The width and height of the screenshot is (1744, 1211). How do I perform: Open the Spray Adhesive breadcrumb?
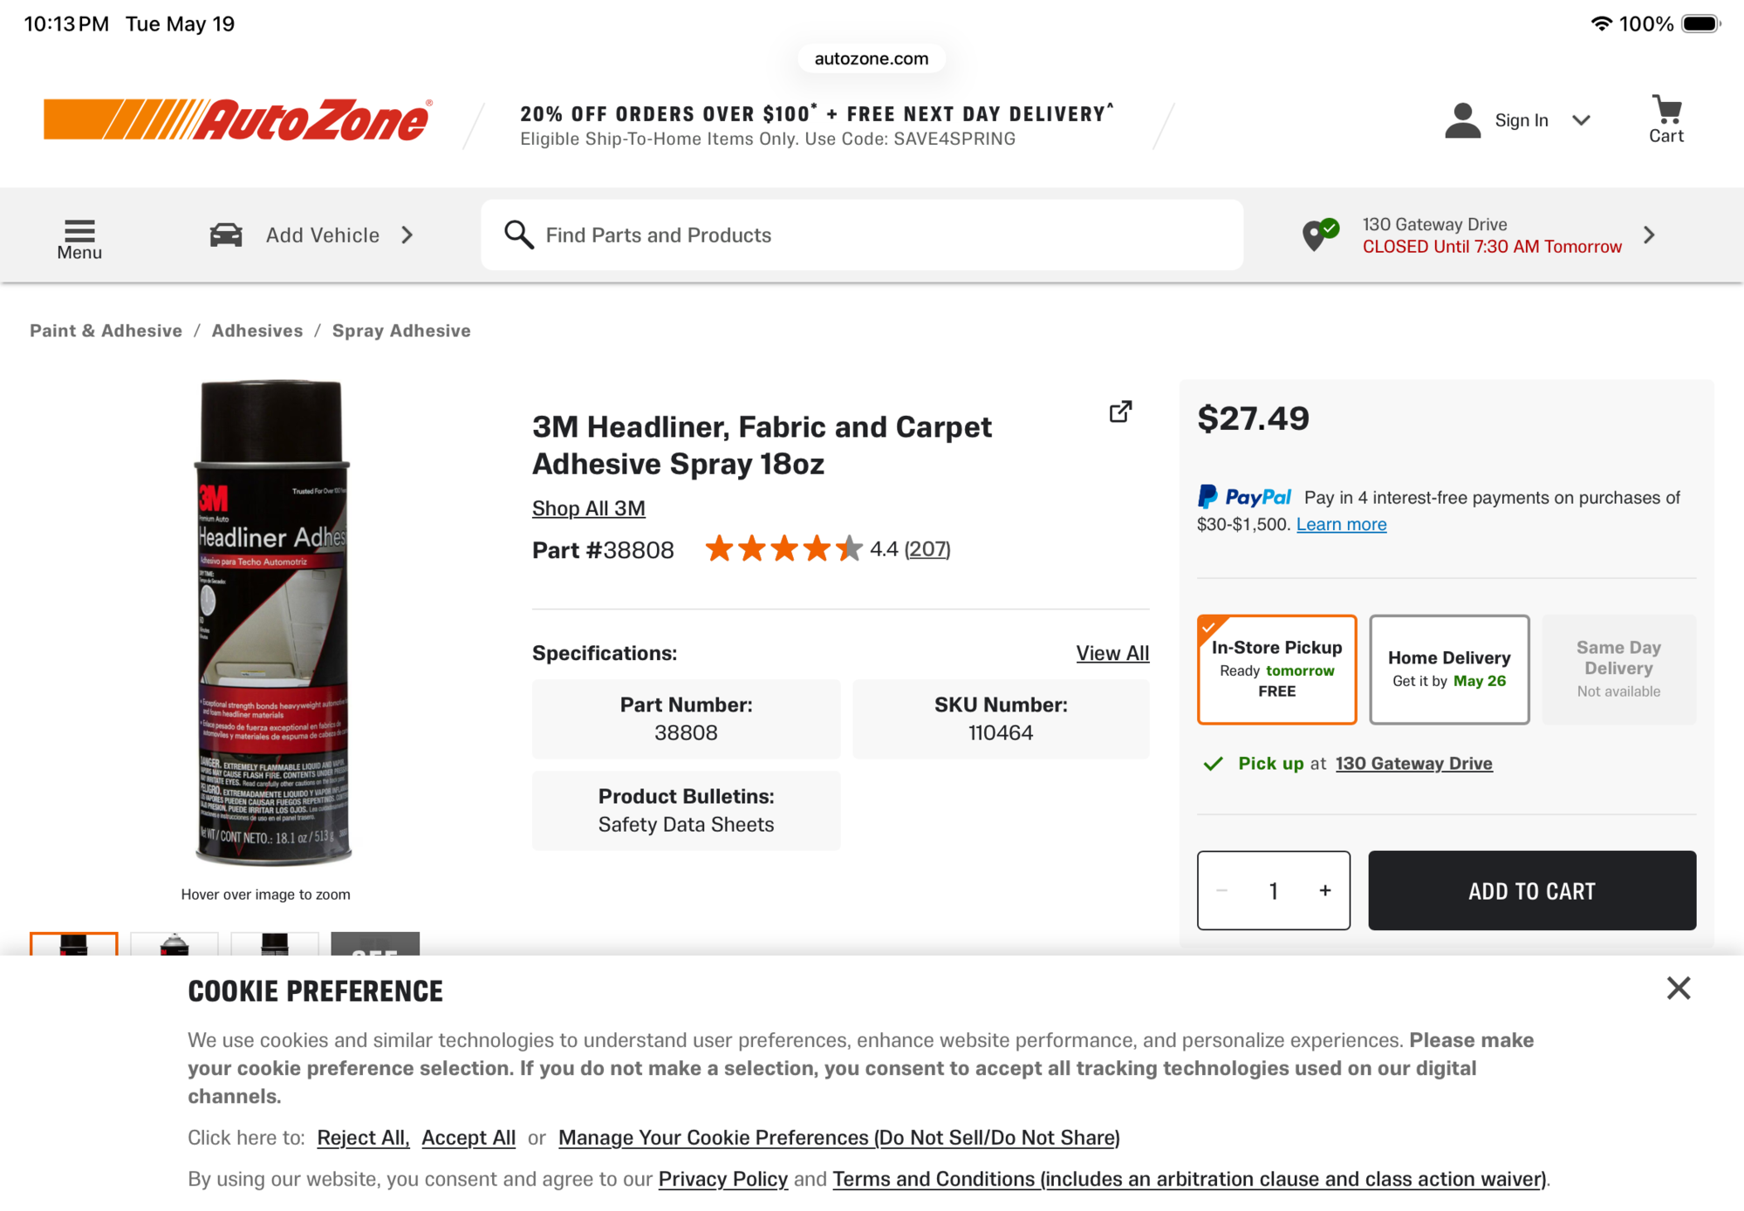[401, 330]
